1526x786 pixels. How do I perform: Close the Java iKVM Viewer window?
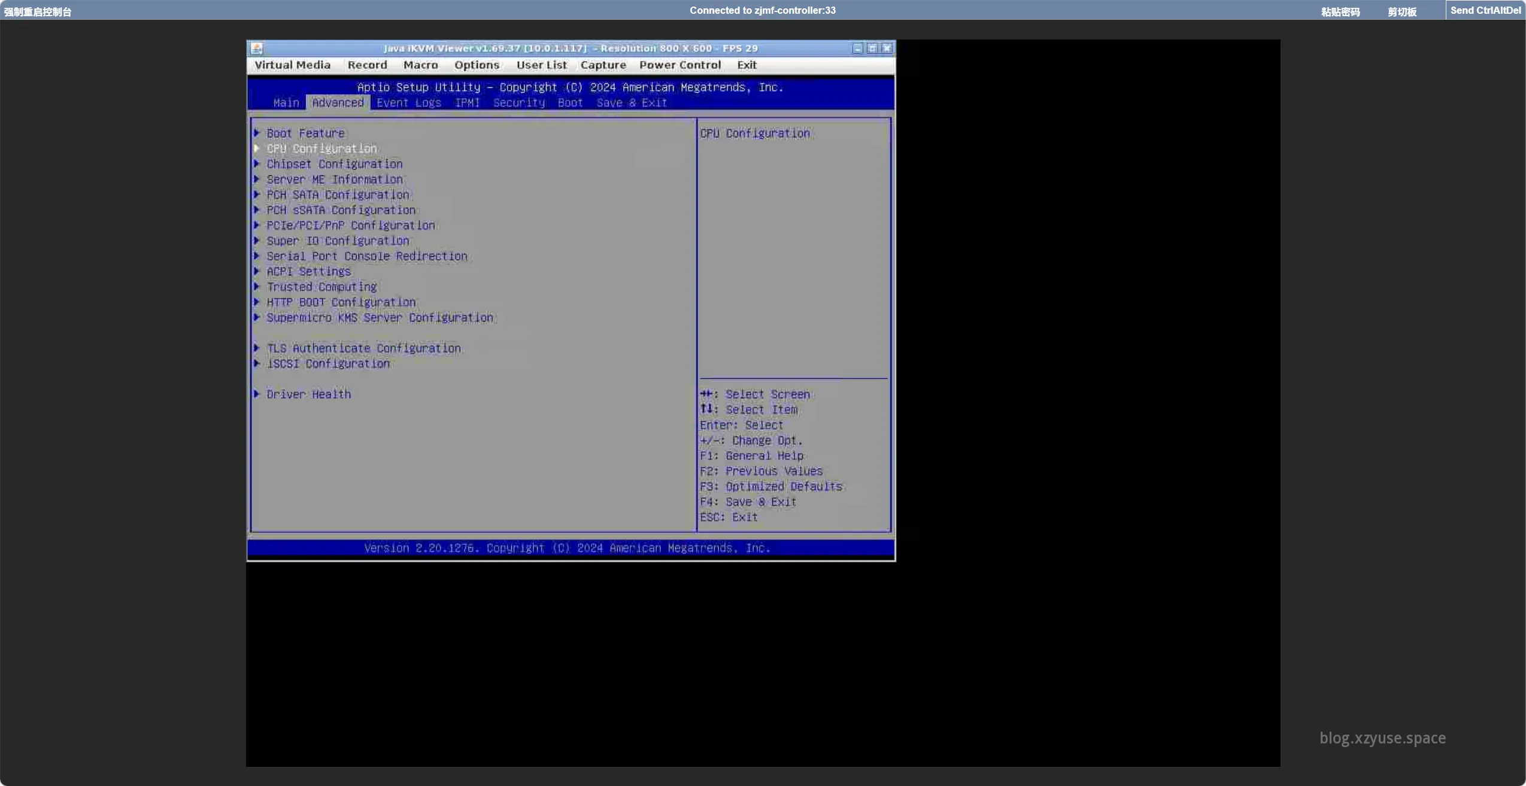[887, 48]
